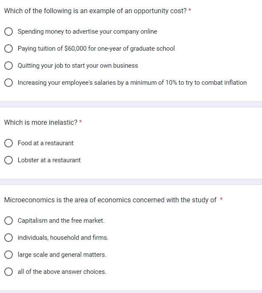
Task: Select 'Lobster at a restaurant' radio button
Action: point(9,160)
